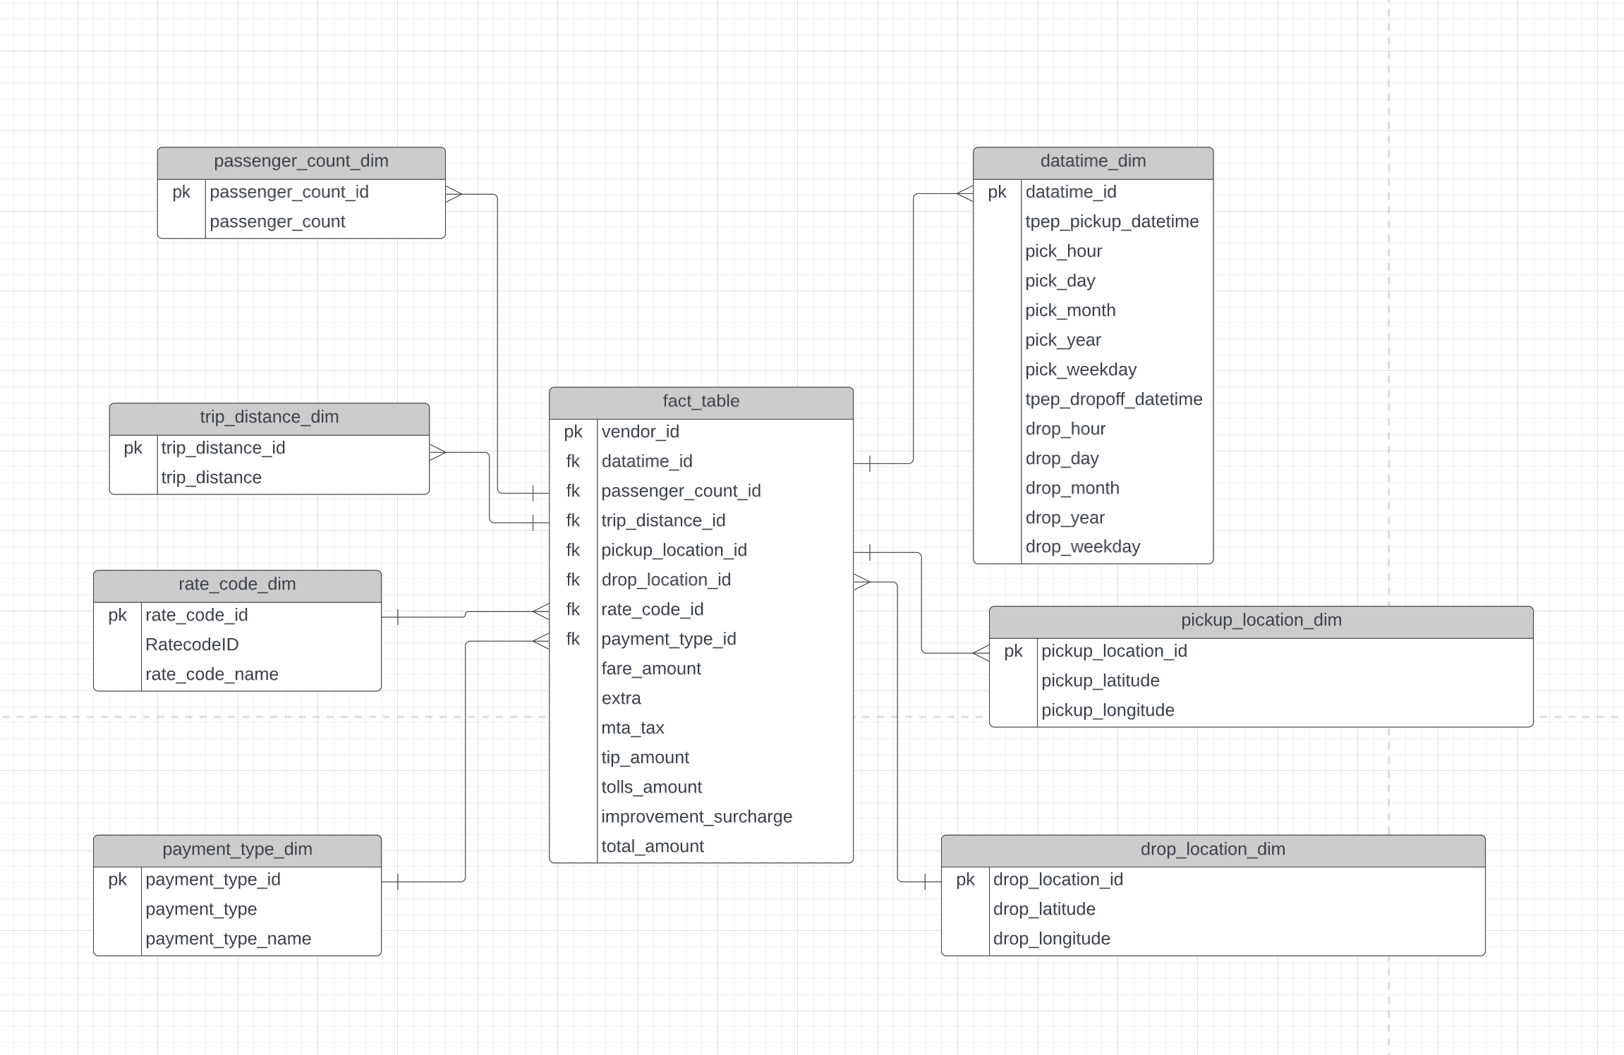This screenshot has width=1624, height=1055.
Task: Click the trip_distance_dim table title
Action: click(x=269, y=417)
